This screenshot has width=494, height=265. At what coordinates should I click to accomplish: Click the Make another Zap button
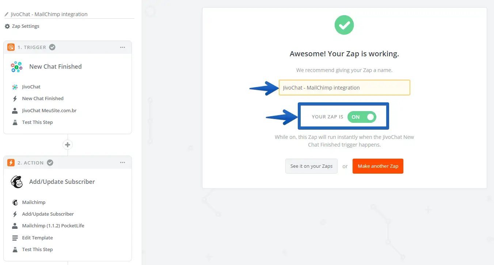pos(378,166)
